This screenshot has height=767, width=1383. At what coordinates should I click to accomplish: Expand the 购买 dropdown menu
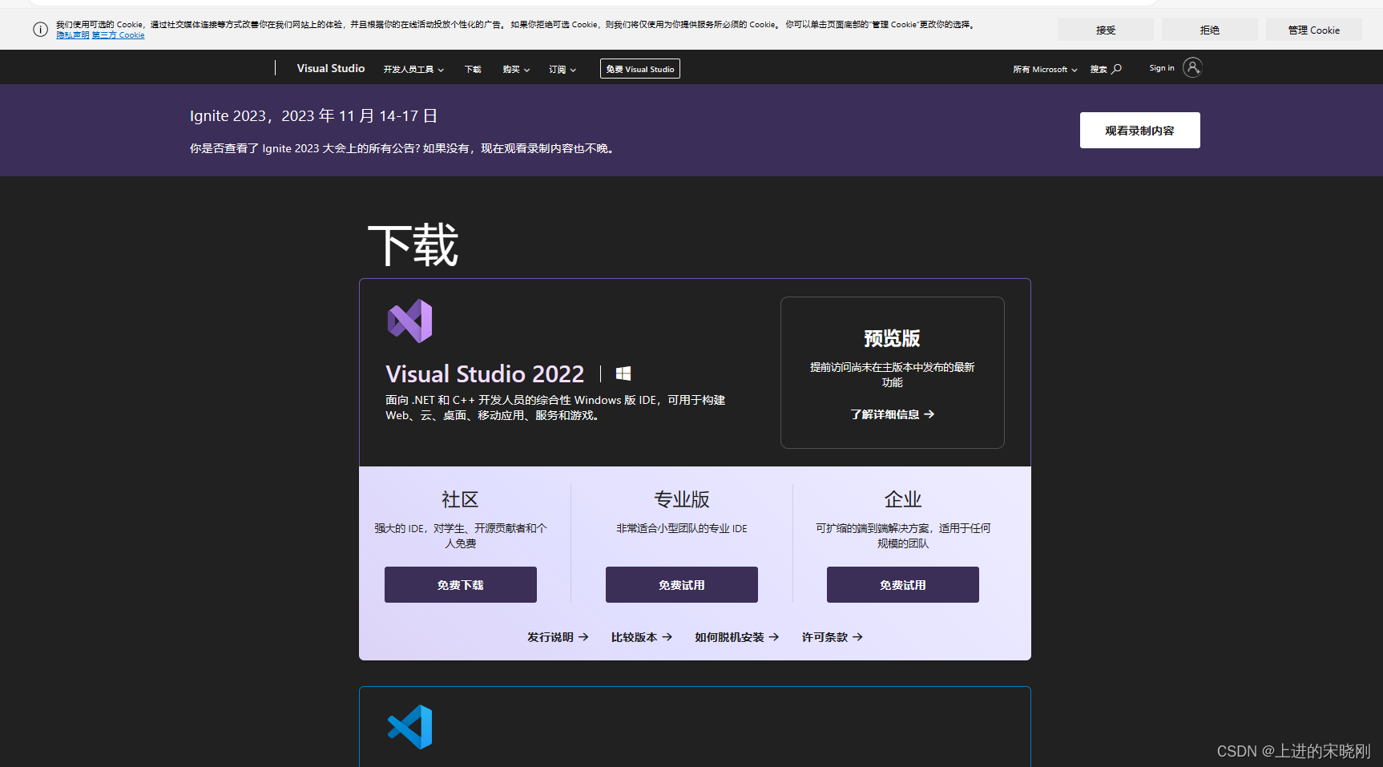click(x=516, y=70)
